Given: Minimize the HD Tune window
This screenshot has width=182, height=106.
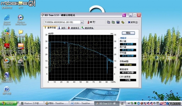Looking at the screenshot, I should [131, 15].
